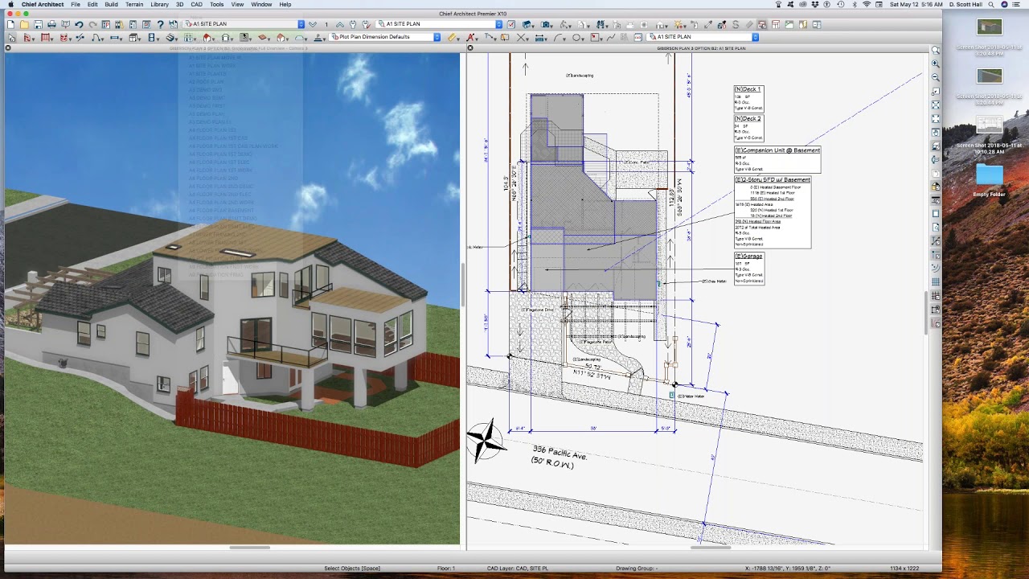Save the plan with the floppy icon
Viewport: 1029px width, 579px height.
coord(38,24)
